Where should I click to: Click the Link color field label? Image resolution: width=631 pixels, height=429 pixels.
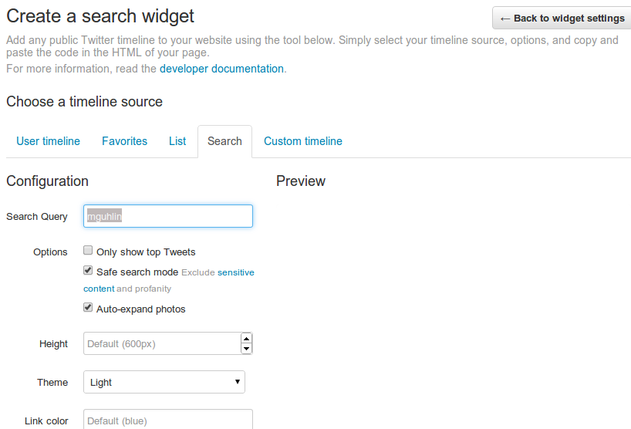[x=46, y=421]
